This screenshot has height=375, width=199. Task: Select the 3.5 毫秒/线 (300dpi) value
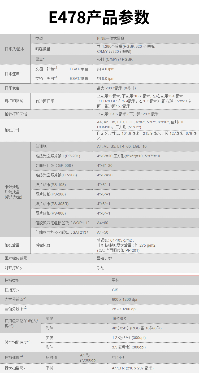[x=129, y=347]
